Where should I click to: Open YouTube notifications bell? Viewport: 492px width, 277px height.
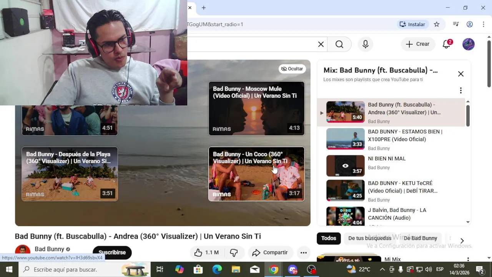(447, 44)
